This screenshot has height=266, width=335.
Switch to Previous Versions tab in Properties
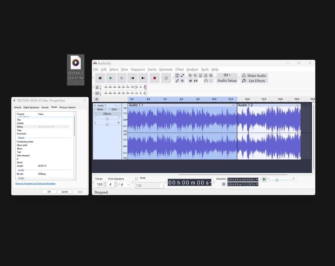tap(68, 108)
